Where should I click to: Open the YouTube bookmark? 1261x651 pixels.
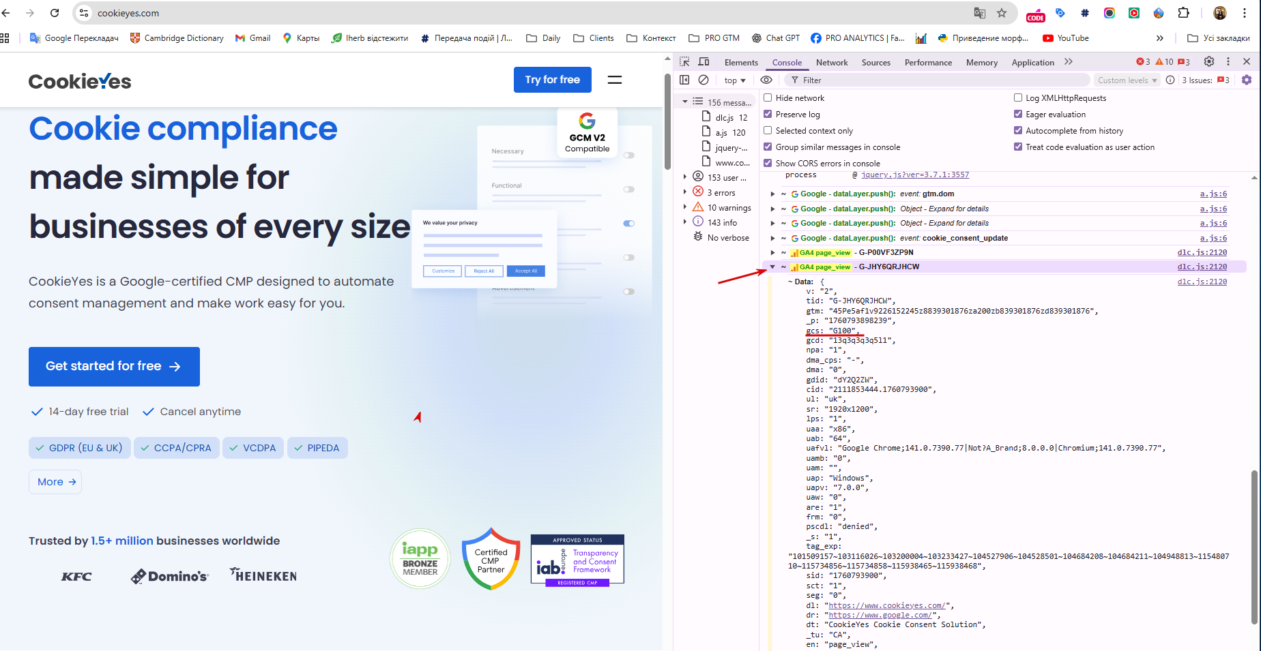(x=1066, y=38)
